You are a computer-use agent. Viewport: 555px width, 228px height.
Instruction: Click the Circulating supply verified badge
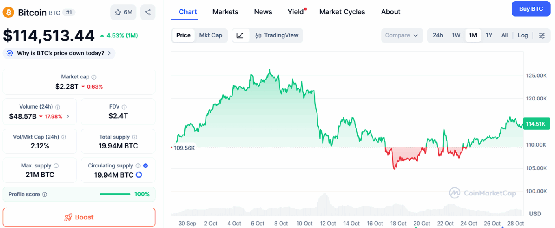(146, 166)
